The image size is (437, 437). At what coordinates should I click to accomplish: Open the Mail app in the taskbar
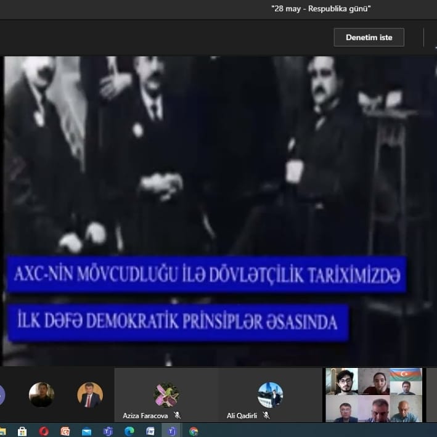pos(86,431)
